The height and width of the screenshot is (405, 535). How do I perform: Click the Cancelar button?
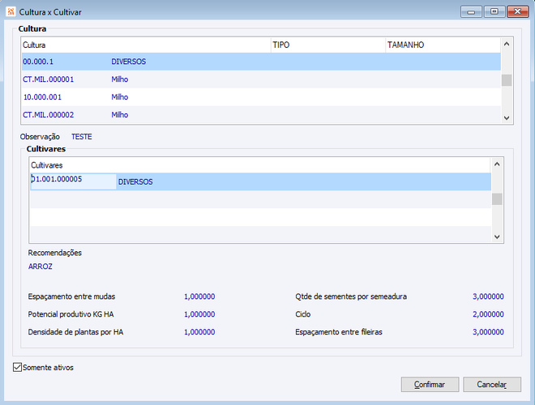click(x=492, y=384)
